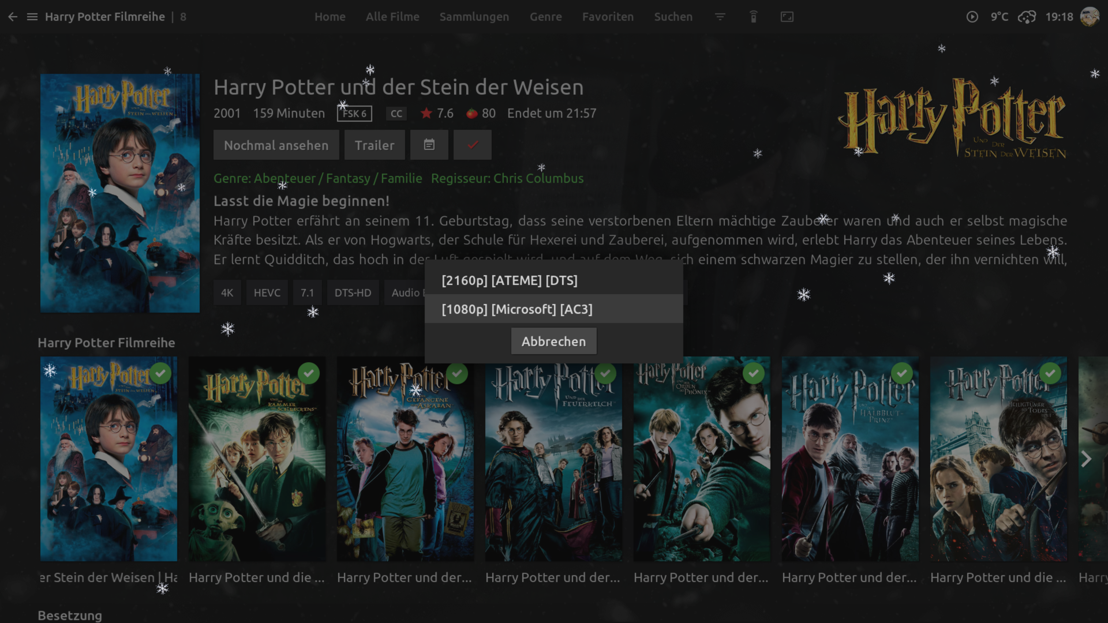Click the FSK 6 rating badge
Viewport: 1108px width, 623px height.
(x=354, y=114)
